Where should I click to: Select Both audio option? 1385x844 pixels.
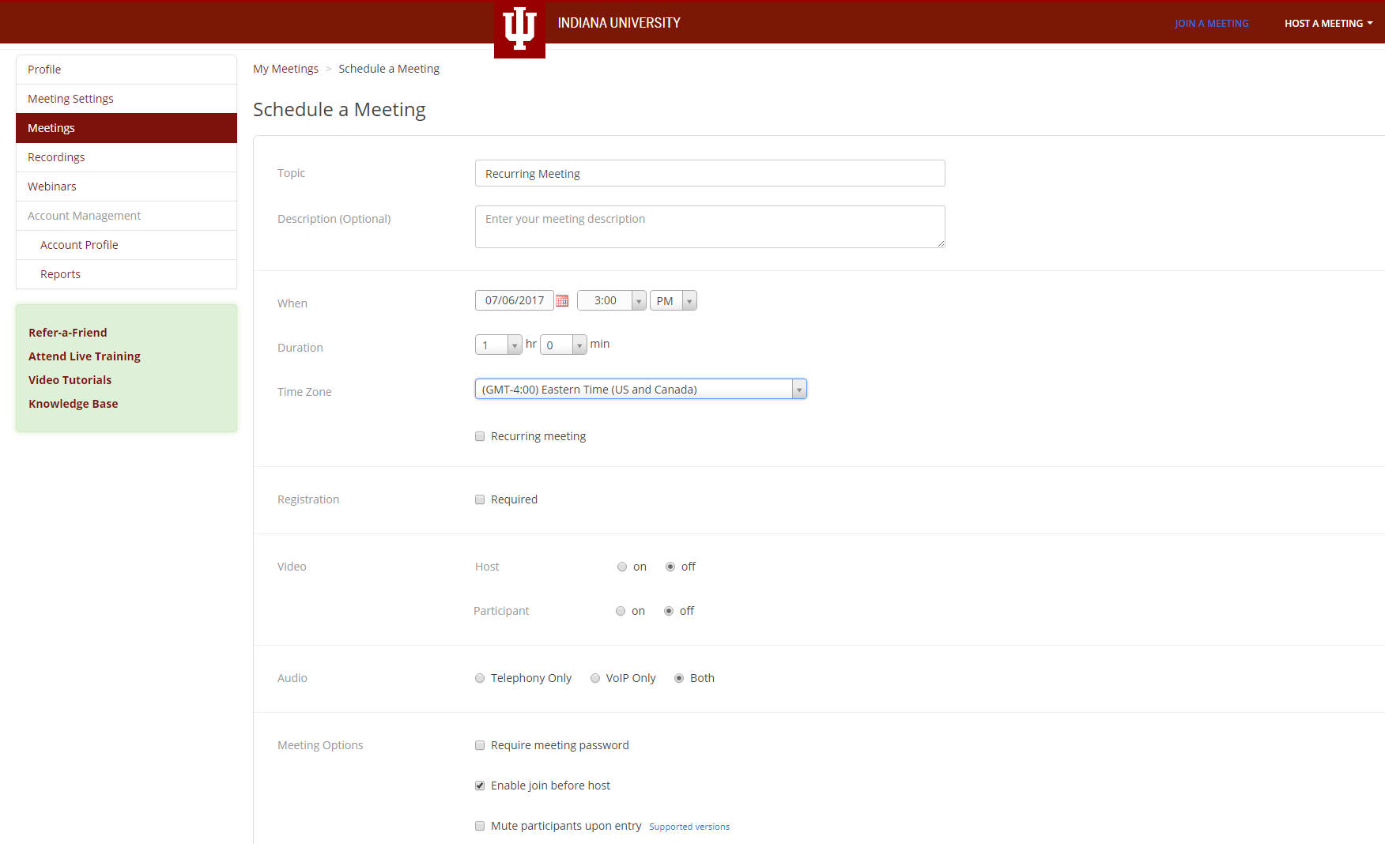(x=679, y=678)
